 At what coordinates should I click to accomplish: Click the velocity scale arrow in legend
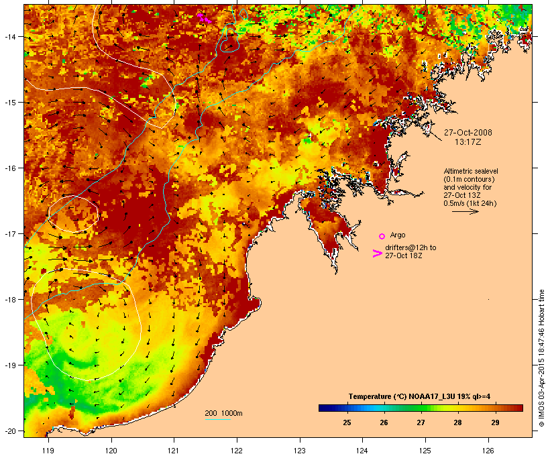point(465,211)
